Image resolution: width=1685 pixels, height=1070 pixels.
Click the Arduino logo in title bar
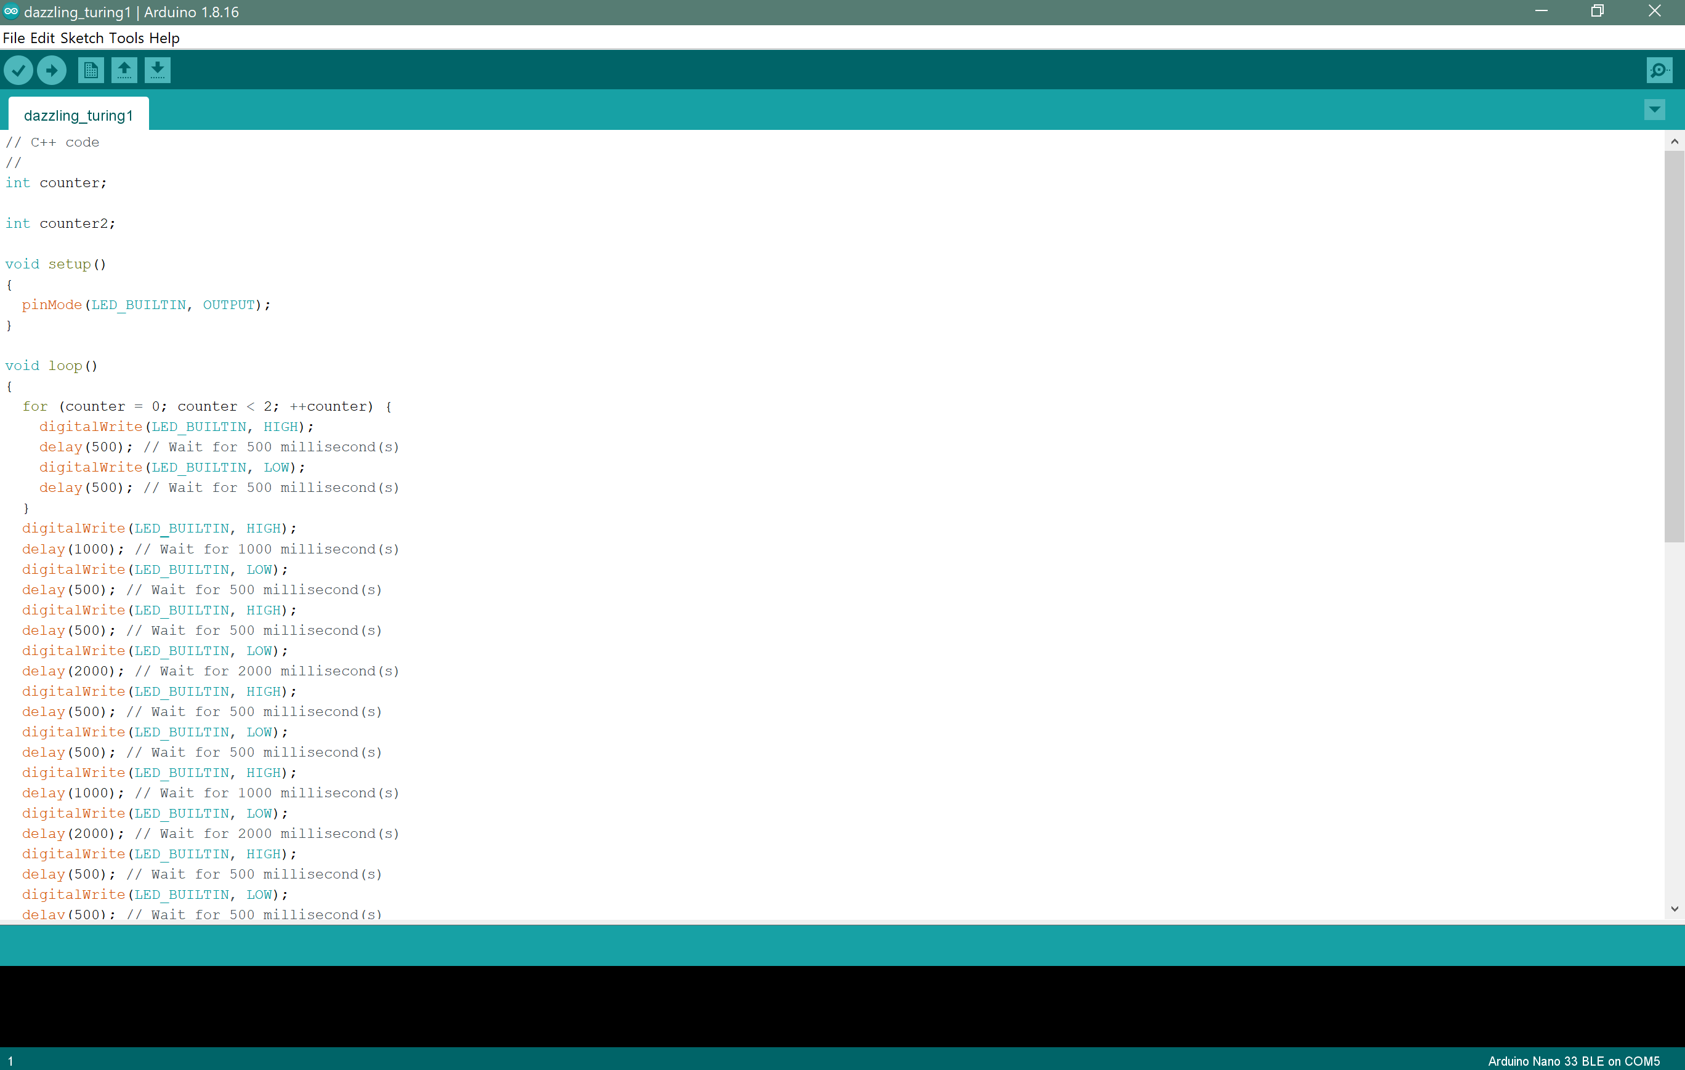coord(10,11)
